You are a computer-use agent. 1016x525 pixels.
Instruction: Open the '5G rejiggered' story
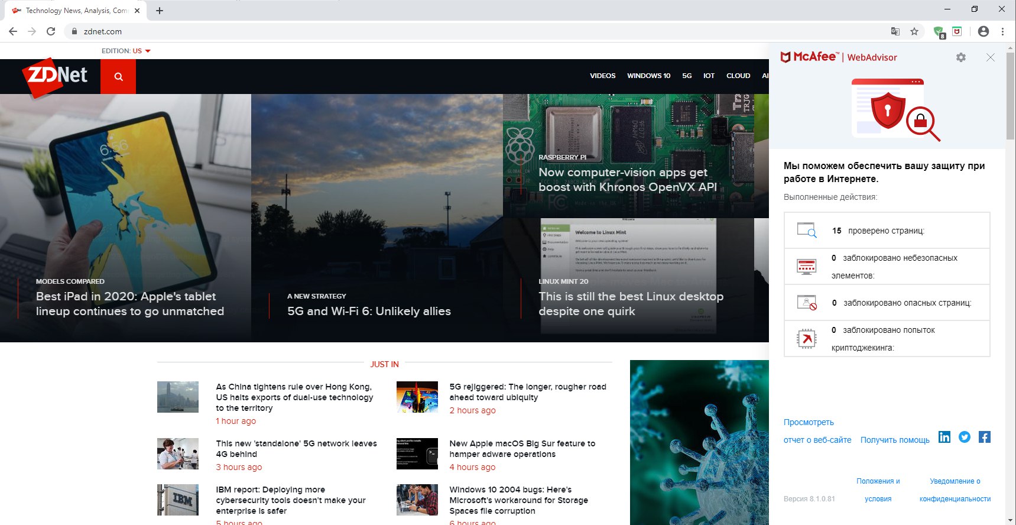(x=528, y=392)
